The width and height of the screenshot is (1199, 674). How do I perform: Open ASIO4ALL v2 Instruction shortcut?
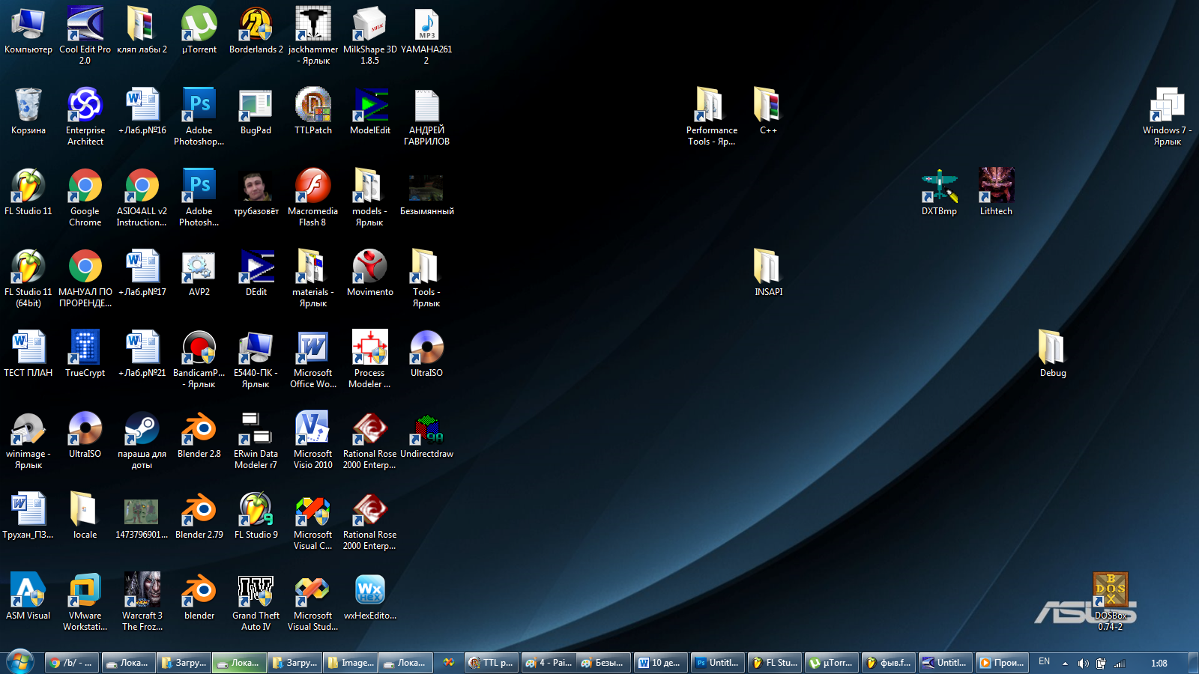point(142,196)
